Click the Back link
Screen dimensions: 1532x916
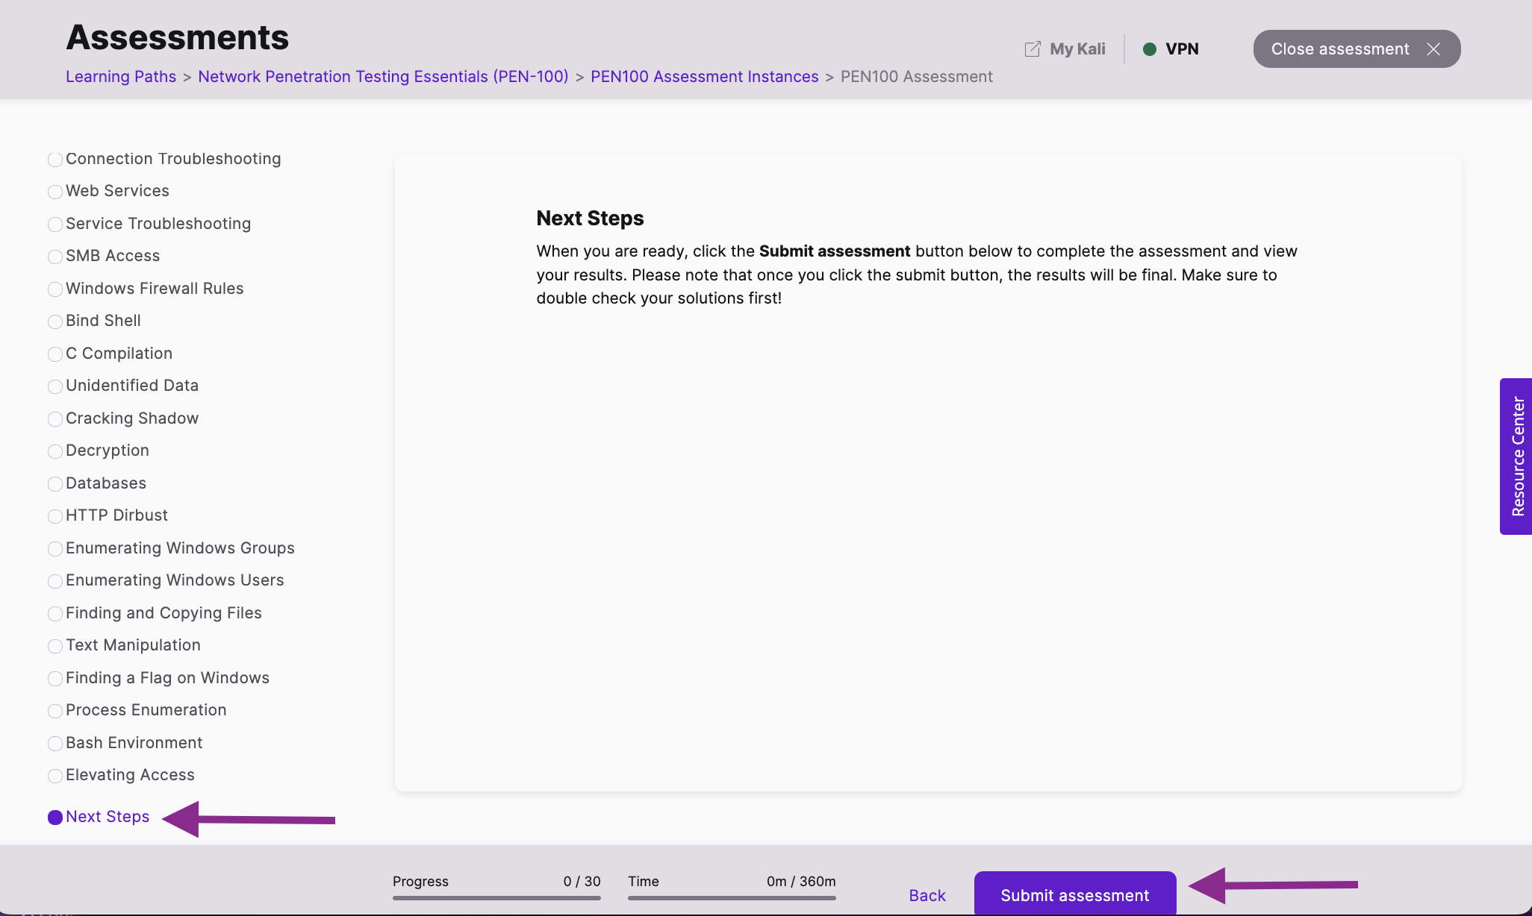point(927,895)
